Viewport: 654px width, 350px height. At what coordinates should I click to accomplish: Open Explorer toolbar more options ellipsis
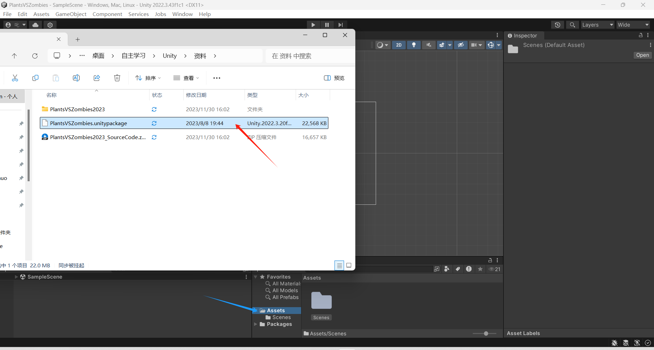tap(217, 78)
